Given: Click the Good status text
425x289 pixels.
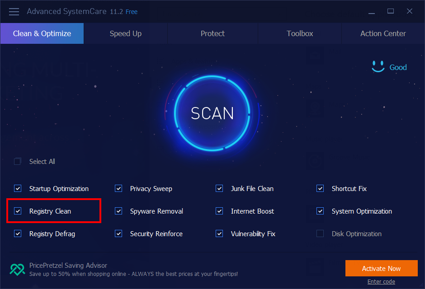Looking at the screenshot, I should [398, 67].
